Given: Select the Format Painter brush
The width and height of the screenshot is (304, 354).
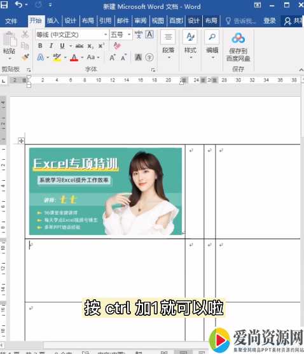Looking at the screenshot, I should [25, 57].
